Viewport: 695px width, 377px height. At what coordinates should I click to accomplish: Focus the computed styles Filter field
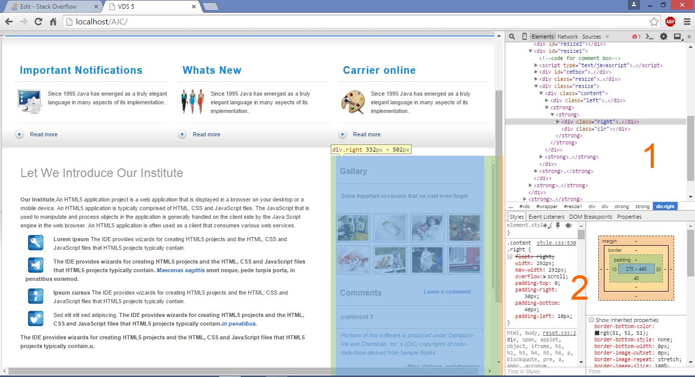pos(641,371)
